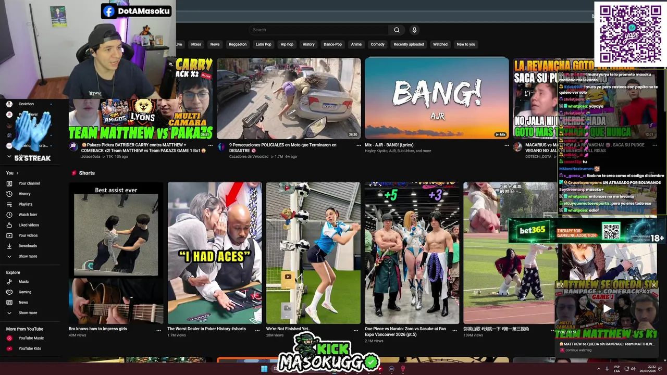The width and height of the screenshot is (667, 375).
Task: Open options menu for 9 Persecuciones POLICIALES video
Action: [359, 145]
